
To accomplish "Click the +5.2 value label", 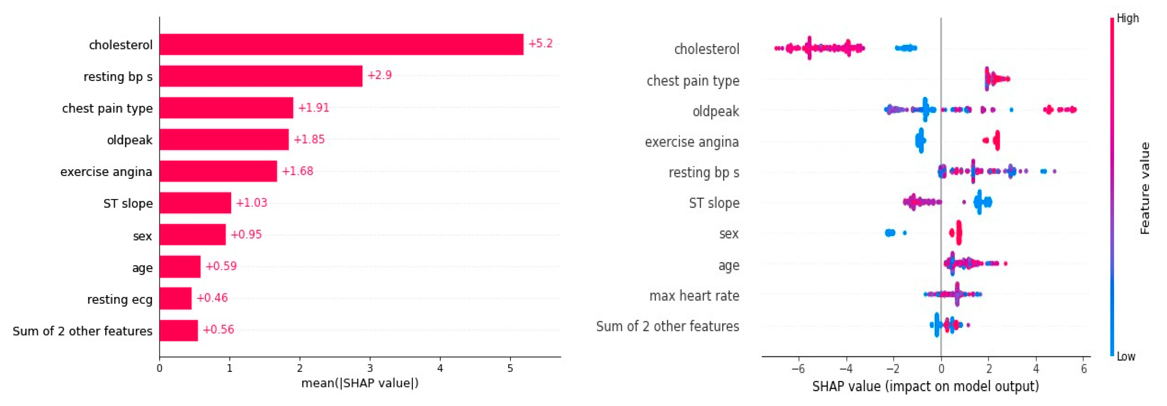I will click(540, 44).
